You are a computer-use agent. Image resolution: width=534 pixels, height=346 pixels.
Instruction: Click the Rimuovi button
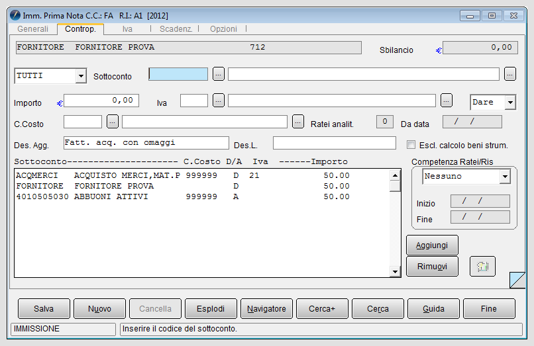[432, 266]
